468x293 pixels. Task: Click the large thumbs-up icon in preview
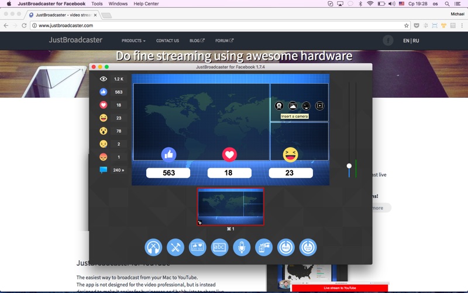168,155
